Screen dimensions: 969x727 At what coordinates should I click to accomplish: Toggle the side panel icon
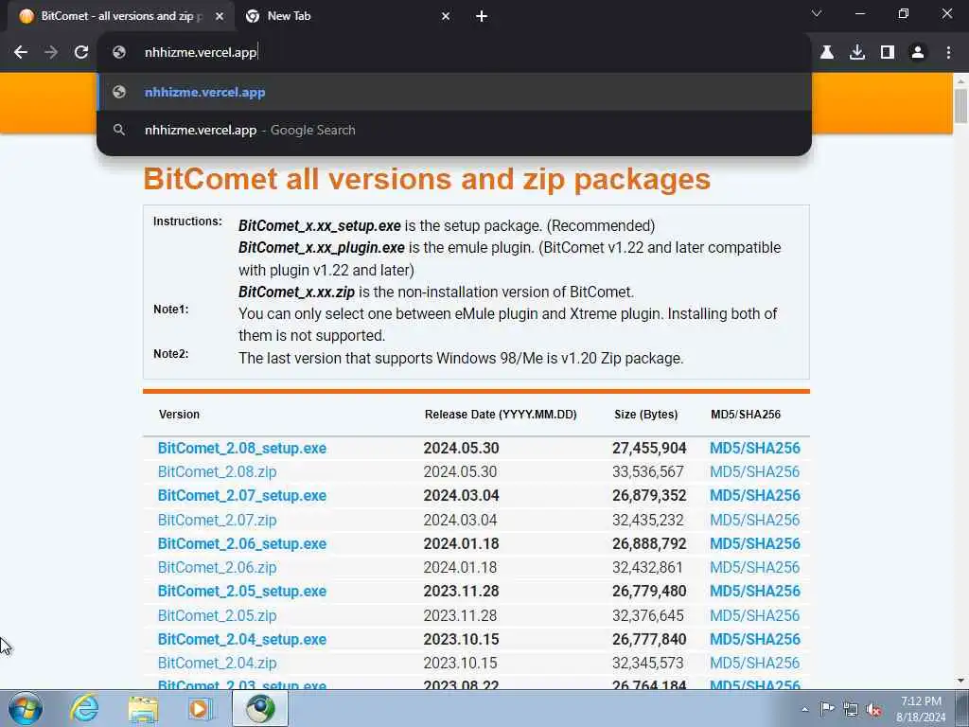[888, 52]
